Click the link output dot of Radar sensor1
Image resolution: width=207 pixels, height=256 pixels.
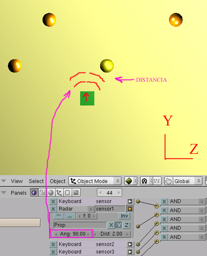click(x=138, y=226)
